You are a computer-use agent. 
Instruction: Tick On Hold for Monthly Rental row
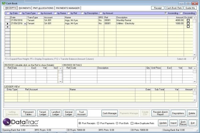point(188,20)
